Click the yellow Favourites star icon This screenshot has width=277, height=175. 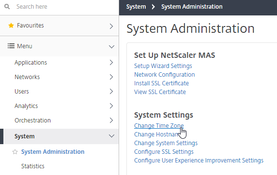coord(11,26)
